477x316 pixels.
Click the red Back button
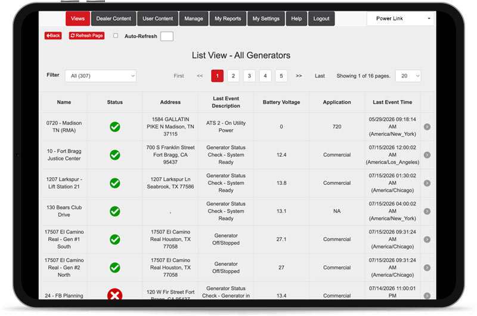click(x=53, y=36)
